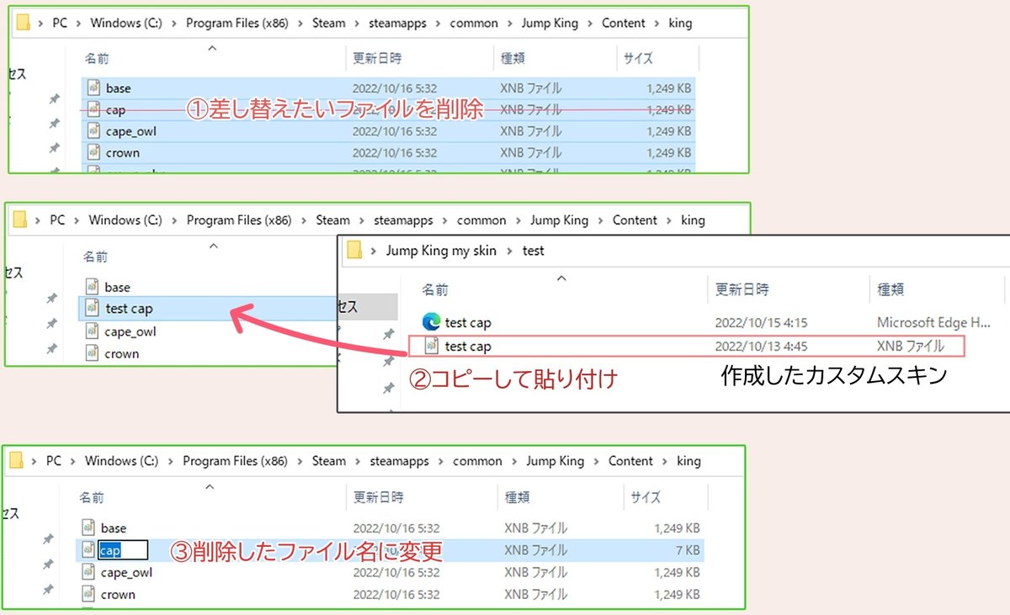Click the cape_owl file icon in bottom Explorer window

tap(88, 572)
